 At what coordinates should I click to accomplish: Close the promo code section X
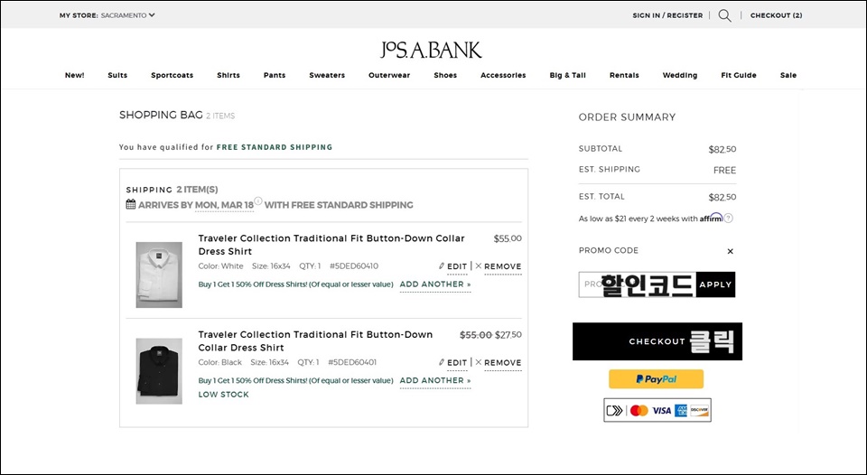pos(730,251)
